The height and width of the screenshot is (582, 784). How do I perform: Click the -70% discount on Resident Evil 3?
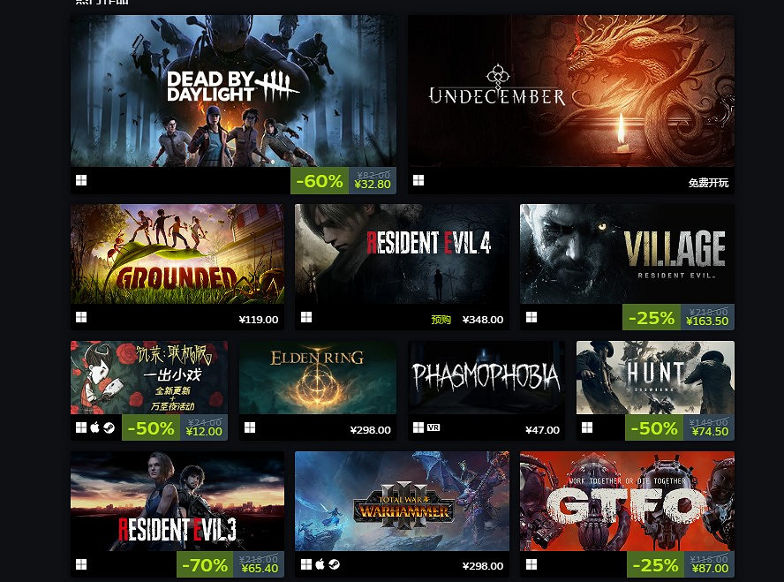(x=205, y=564)
